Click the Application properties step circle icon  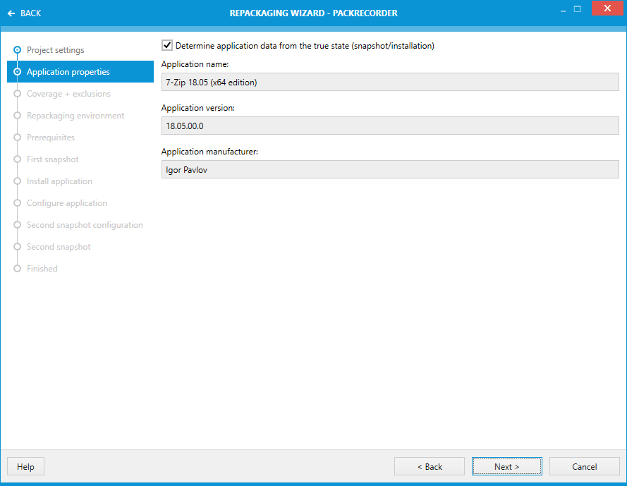pos(18,72)
